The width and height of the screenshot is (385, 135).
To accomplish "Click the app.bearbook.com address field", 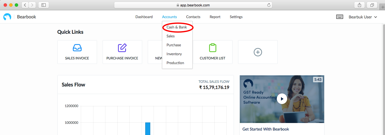I will (x=193, y=5).
